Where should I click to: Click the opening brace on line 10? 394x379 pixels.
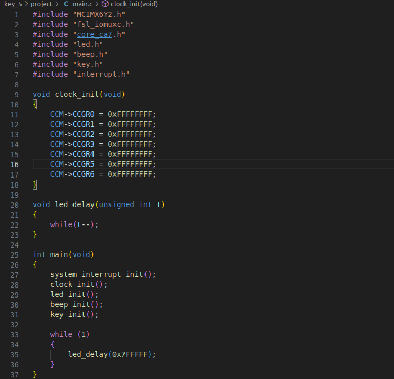pos(35,105)
